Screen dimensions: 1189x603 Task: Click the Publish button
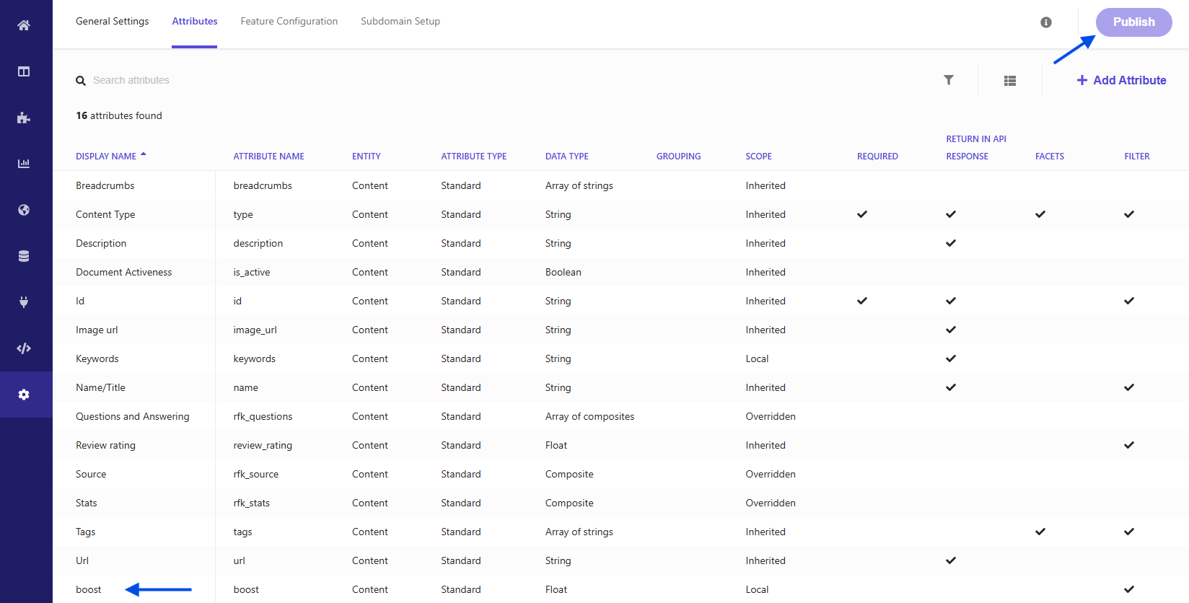(1133, 22)
